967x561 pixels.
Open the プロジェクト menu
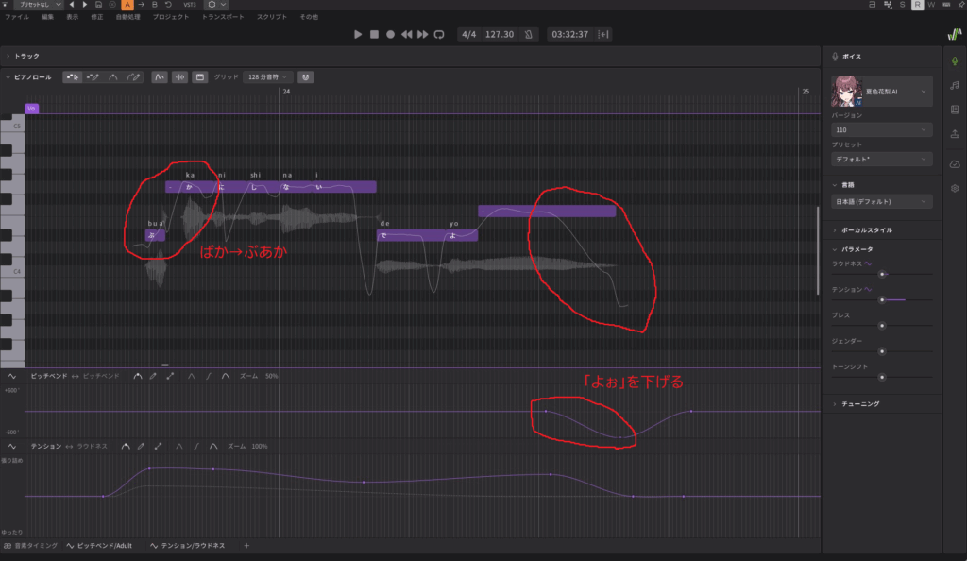tap(170, 17)
